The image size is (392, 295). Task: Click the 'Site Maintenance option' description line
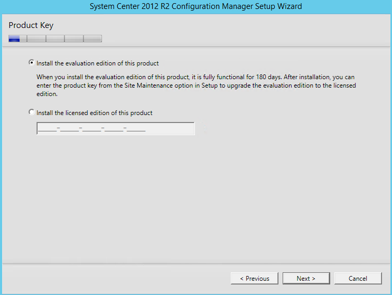coord(196,85)
